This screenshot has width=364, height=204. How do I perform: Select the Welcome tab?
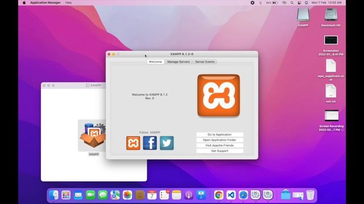pyautogui.click(x=155, y=62)
